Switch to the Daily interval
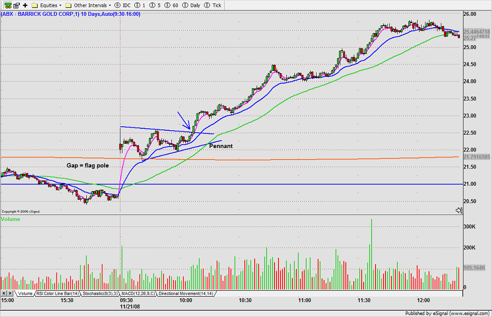The width and height of the screenshot is (492, 317). click(191, 5)
